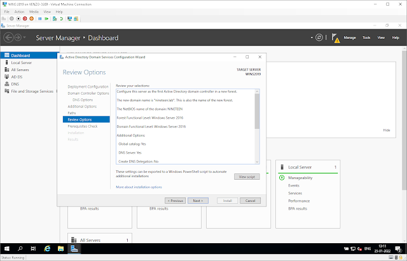Go to Deployment Configuration step
Image resolution: width=407 pixels, height=261 pixels.
88,86
